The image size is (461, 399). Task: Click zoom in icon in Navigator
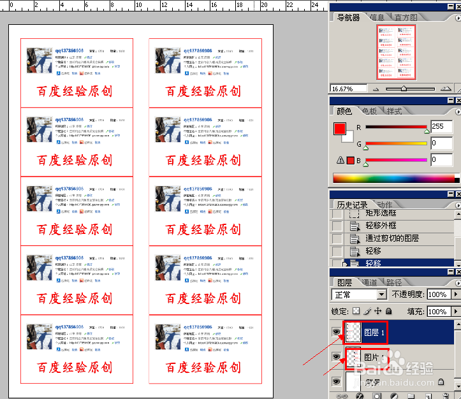(446, 89)
